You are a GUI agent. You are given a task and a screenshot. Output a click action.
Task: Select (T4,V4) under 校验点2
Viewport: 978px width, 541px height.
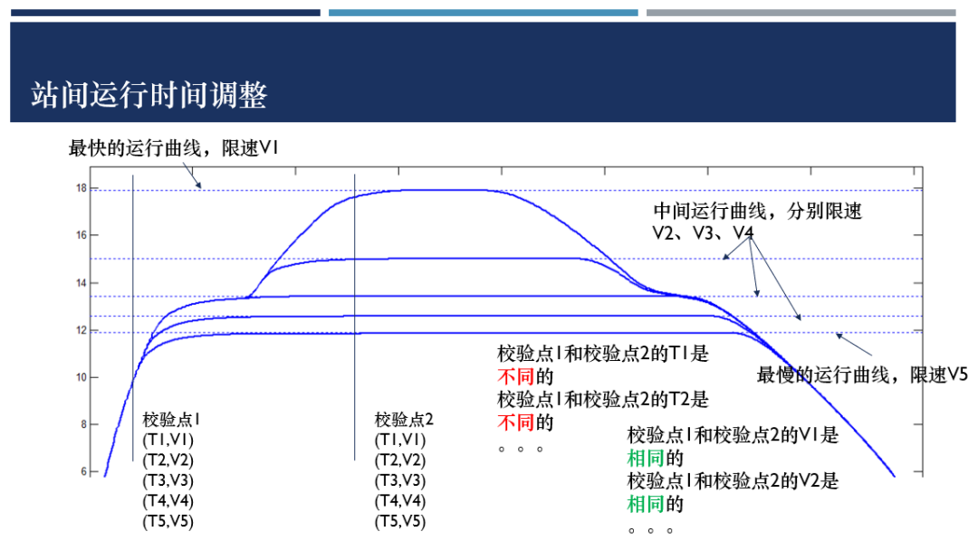pos(400,501)
